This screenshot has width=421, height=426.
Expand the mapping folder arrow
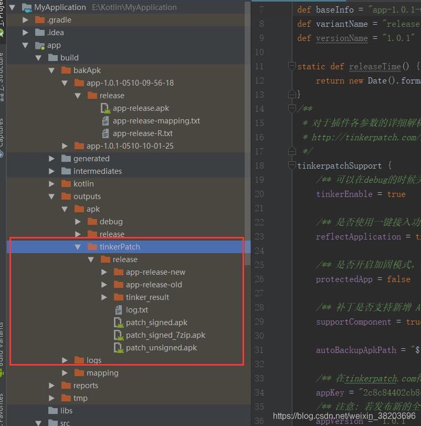click(65, 373)
